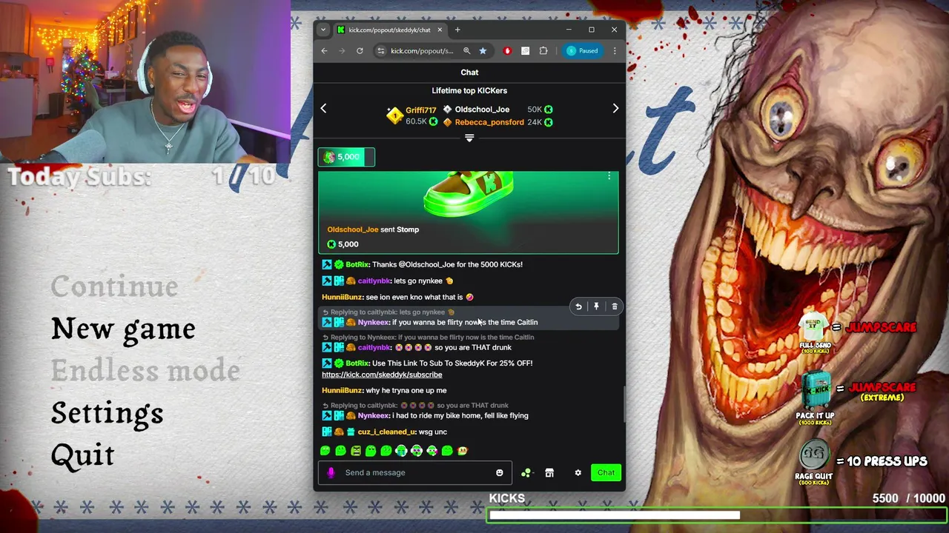Select Quit in game menu
This screenshot has height=533, width=949.
tap(82, 456)
